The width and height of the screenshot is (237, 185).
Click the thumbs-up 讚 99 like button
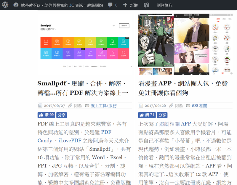[x=46, y=115]
